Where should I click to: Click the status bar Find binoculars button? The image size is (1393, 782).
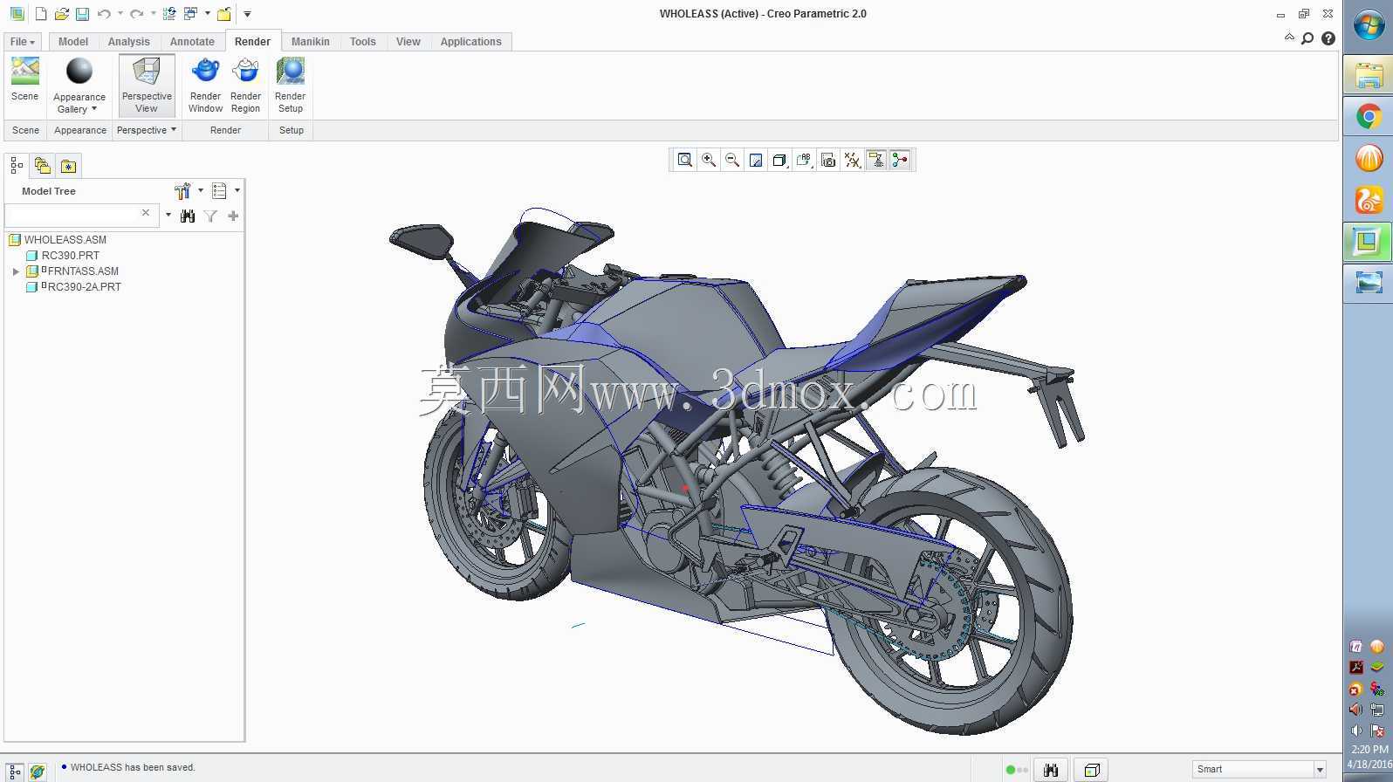[x=1051, y=770]
